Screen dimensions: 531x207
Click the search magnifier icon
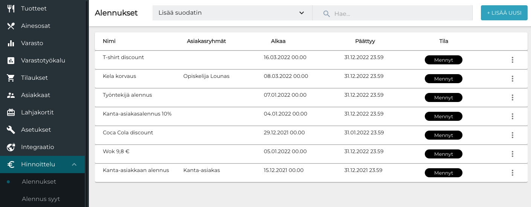[327, 14]
